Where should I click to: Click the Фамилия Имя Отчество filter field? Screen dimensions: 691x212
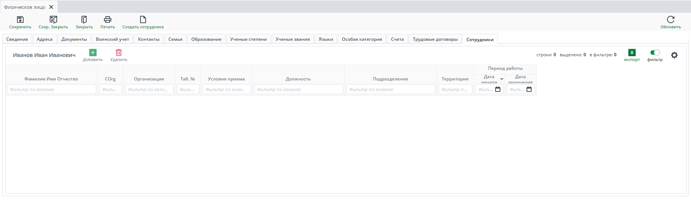click(51, 89)
